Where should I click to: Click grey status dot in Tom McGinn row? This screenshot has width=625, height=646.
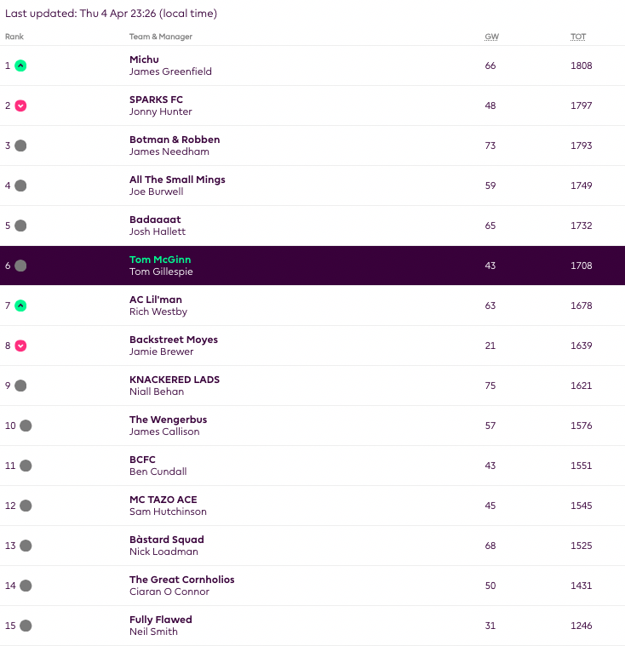(20, 266)
